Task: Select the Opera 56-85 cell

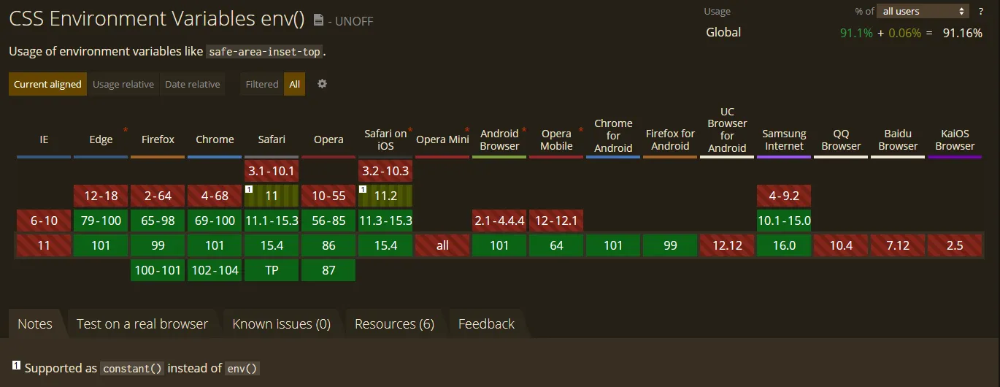Action: pyautogui.click(x=328, y=221)
